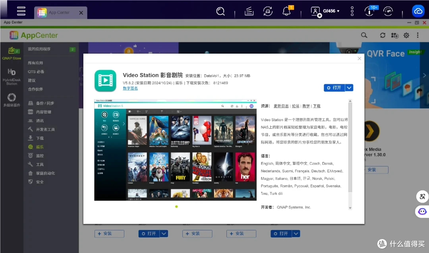
Task: Click the description scrollbar up arrow
Action: (x=350, y=101)
